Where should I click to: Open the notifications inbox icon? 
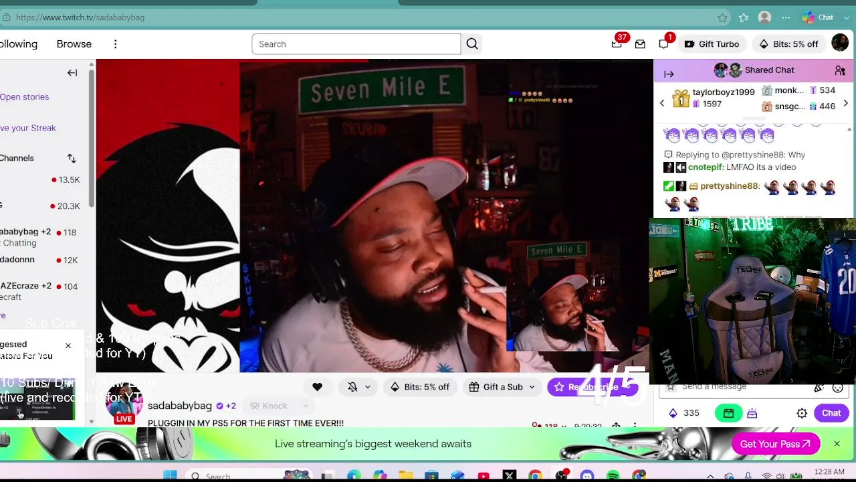click(x=640, y=44)
